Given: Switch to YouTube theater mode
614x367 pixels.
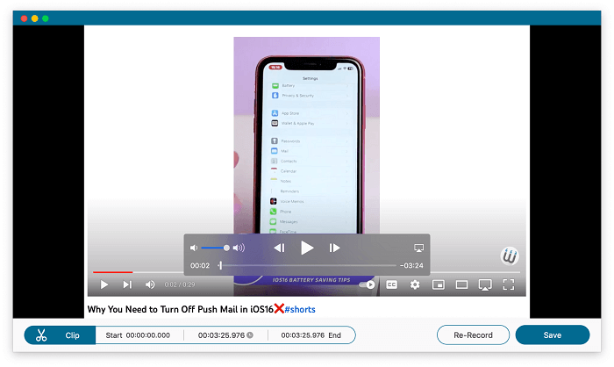Looking at the screenshot, I should 461,284.
